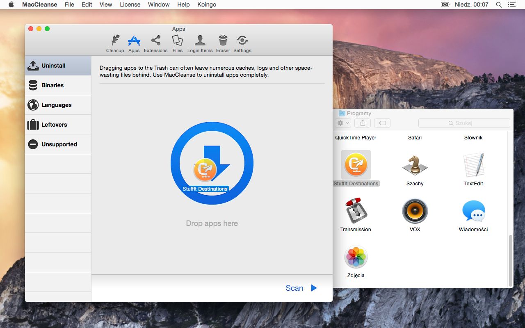Select StuffIt Destinations icon in Programy window
The height and width of the screenshot is (328, 525).
[356, 165]
